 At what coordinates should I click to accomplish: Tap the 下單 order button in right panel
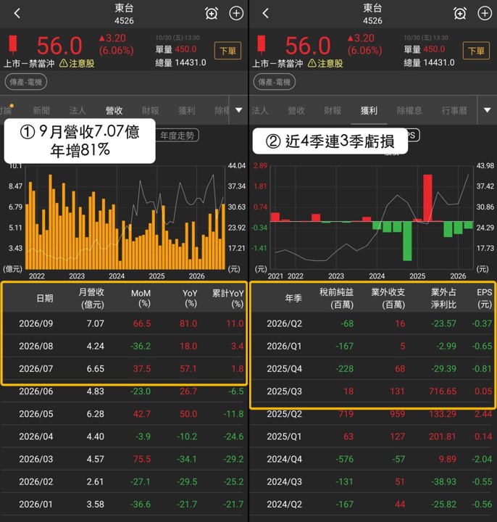pyautogui.click(x=476, y=51)
